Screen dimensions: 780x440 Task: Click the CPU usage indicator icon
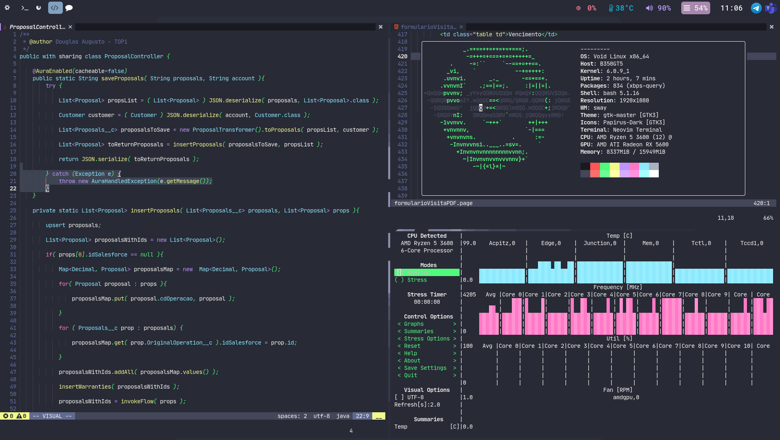[x=578, y=8]
